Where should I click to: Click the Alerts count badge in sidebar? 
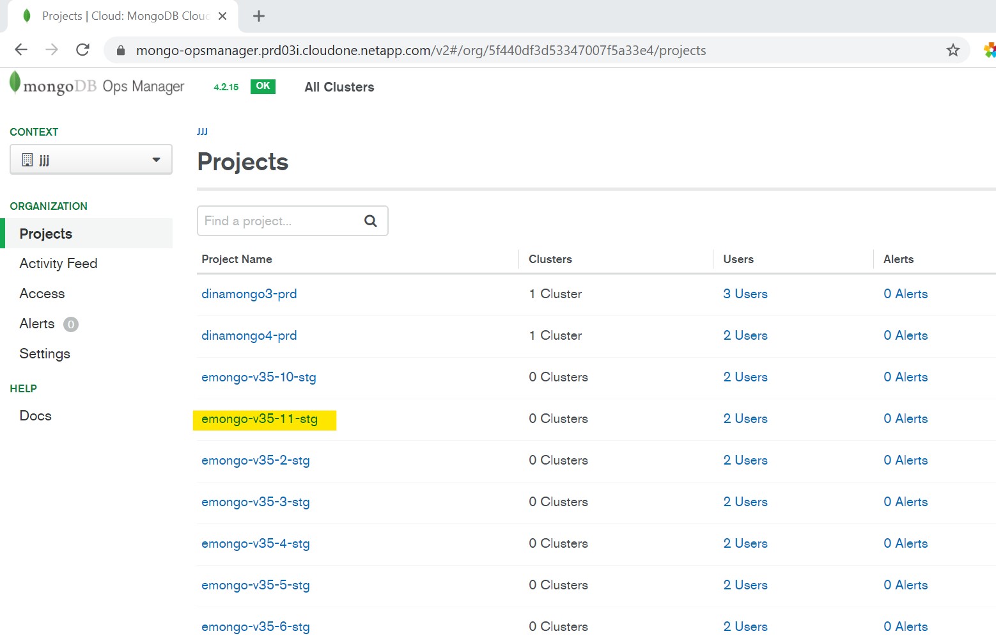click(71, 324)
